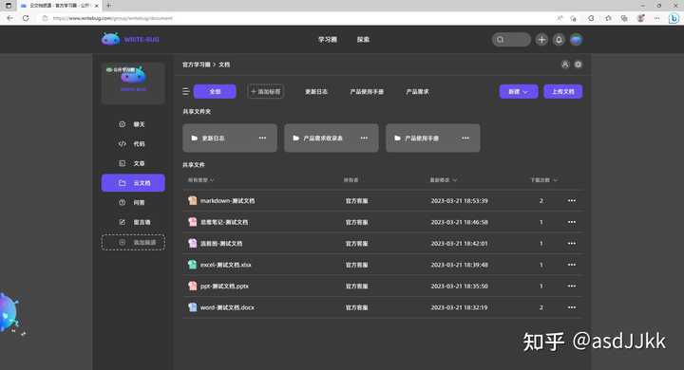The image size is (684, 370).
Task: Click the members icon beside breadcrumb
Action: click(565, 65)
